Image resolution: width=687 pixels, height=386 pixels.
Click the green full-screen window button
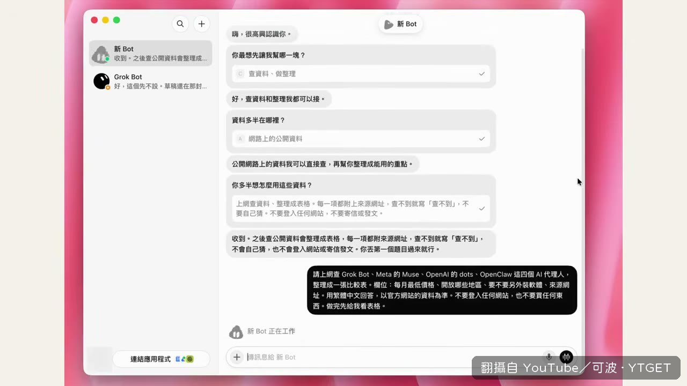click(116, 20)
